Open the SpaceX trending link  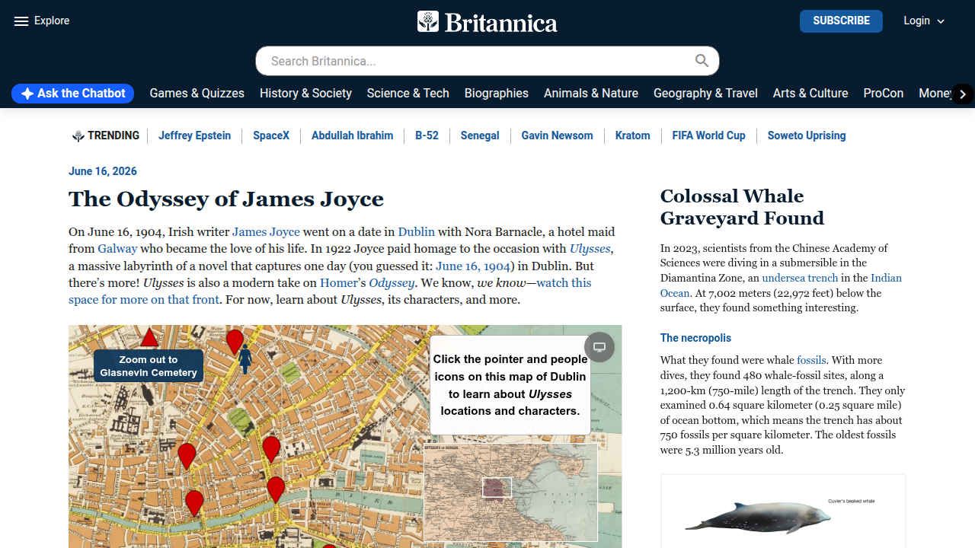pos(271,135)
